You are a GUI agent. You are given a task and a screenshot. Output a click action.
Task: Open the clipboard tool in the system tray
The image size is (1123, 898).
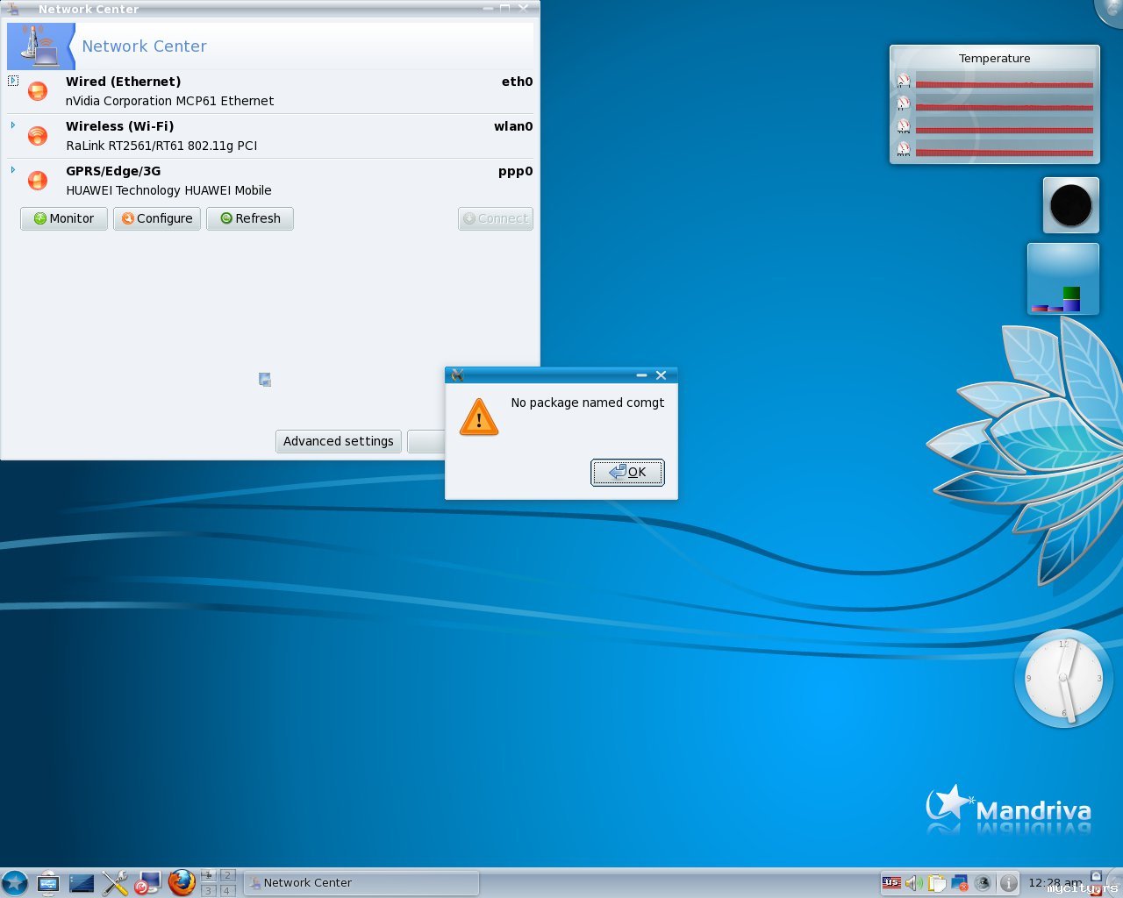click(937, 883)
